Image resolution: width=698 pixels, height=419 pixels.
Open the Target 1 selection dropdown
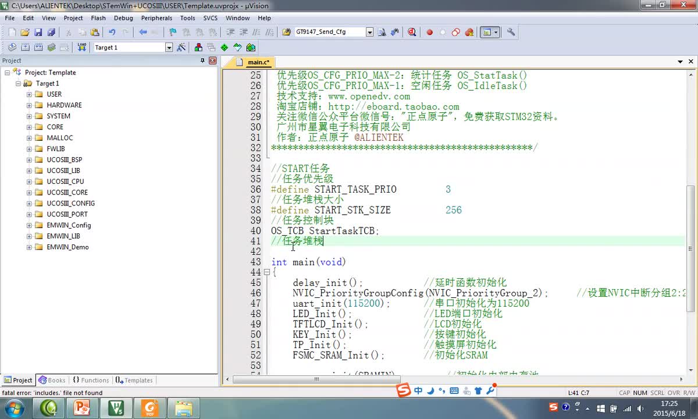click(169, 48)
